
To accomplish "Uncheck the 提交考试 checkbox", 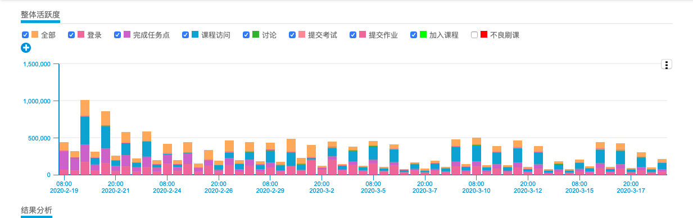I will click(x=293, y=35).
